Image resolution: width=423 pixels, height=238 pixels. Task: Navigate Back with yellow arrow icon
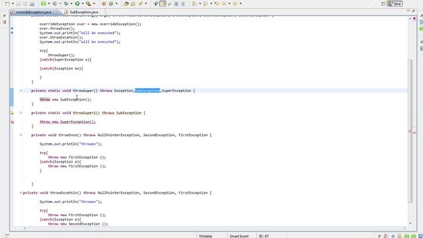click(x=224, y=4)
